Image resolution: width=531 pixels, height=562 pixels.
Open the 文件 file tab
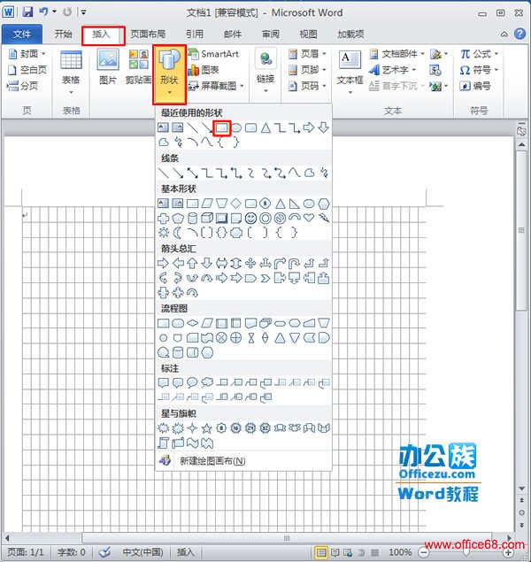[22, 35]
